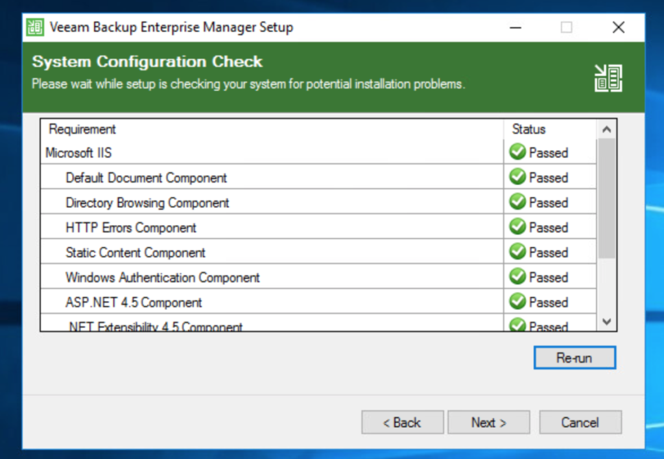The width and height of the screenshot is (664, 459).
Task: Click the Status column header
Action: tap(550, 129)
